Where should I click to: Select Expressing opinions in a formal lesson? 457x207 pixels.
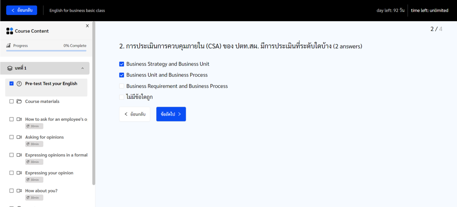[x=56, y=155]
